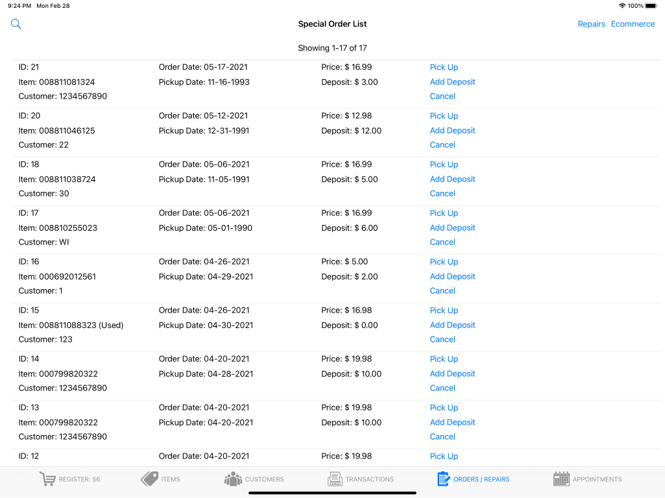
Task: Cancel special order ID 15
Action: pos(442,339)
